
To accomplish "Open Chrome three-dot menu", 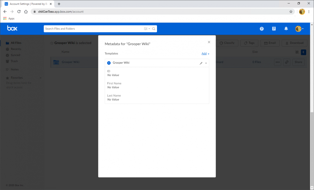I will [309, 12].
